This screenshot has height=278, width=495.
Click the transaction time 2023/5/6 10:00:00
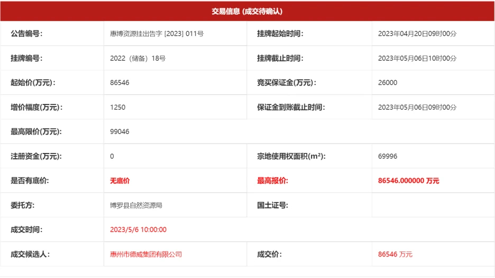tap(138, 230)
